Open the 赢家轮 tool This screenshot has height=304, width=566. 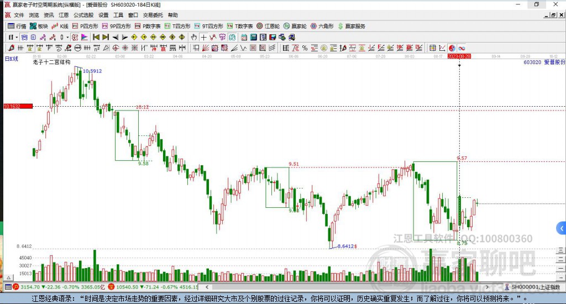[x=295, y=26]
